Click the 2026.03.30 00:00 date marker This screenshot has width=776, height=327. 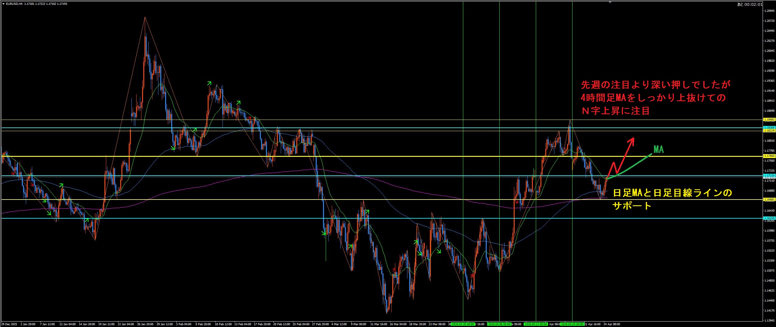pyautogui.click(x=463, y=324)
